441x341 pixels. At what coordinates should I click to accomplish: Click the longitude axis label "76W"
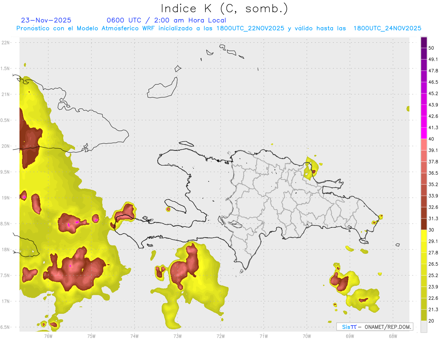(x=48, y=336)
